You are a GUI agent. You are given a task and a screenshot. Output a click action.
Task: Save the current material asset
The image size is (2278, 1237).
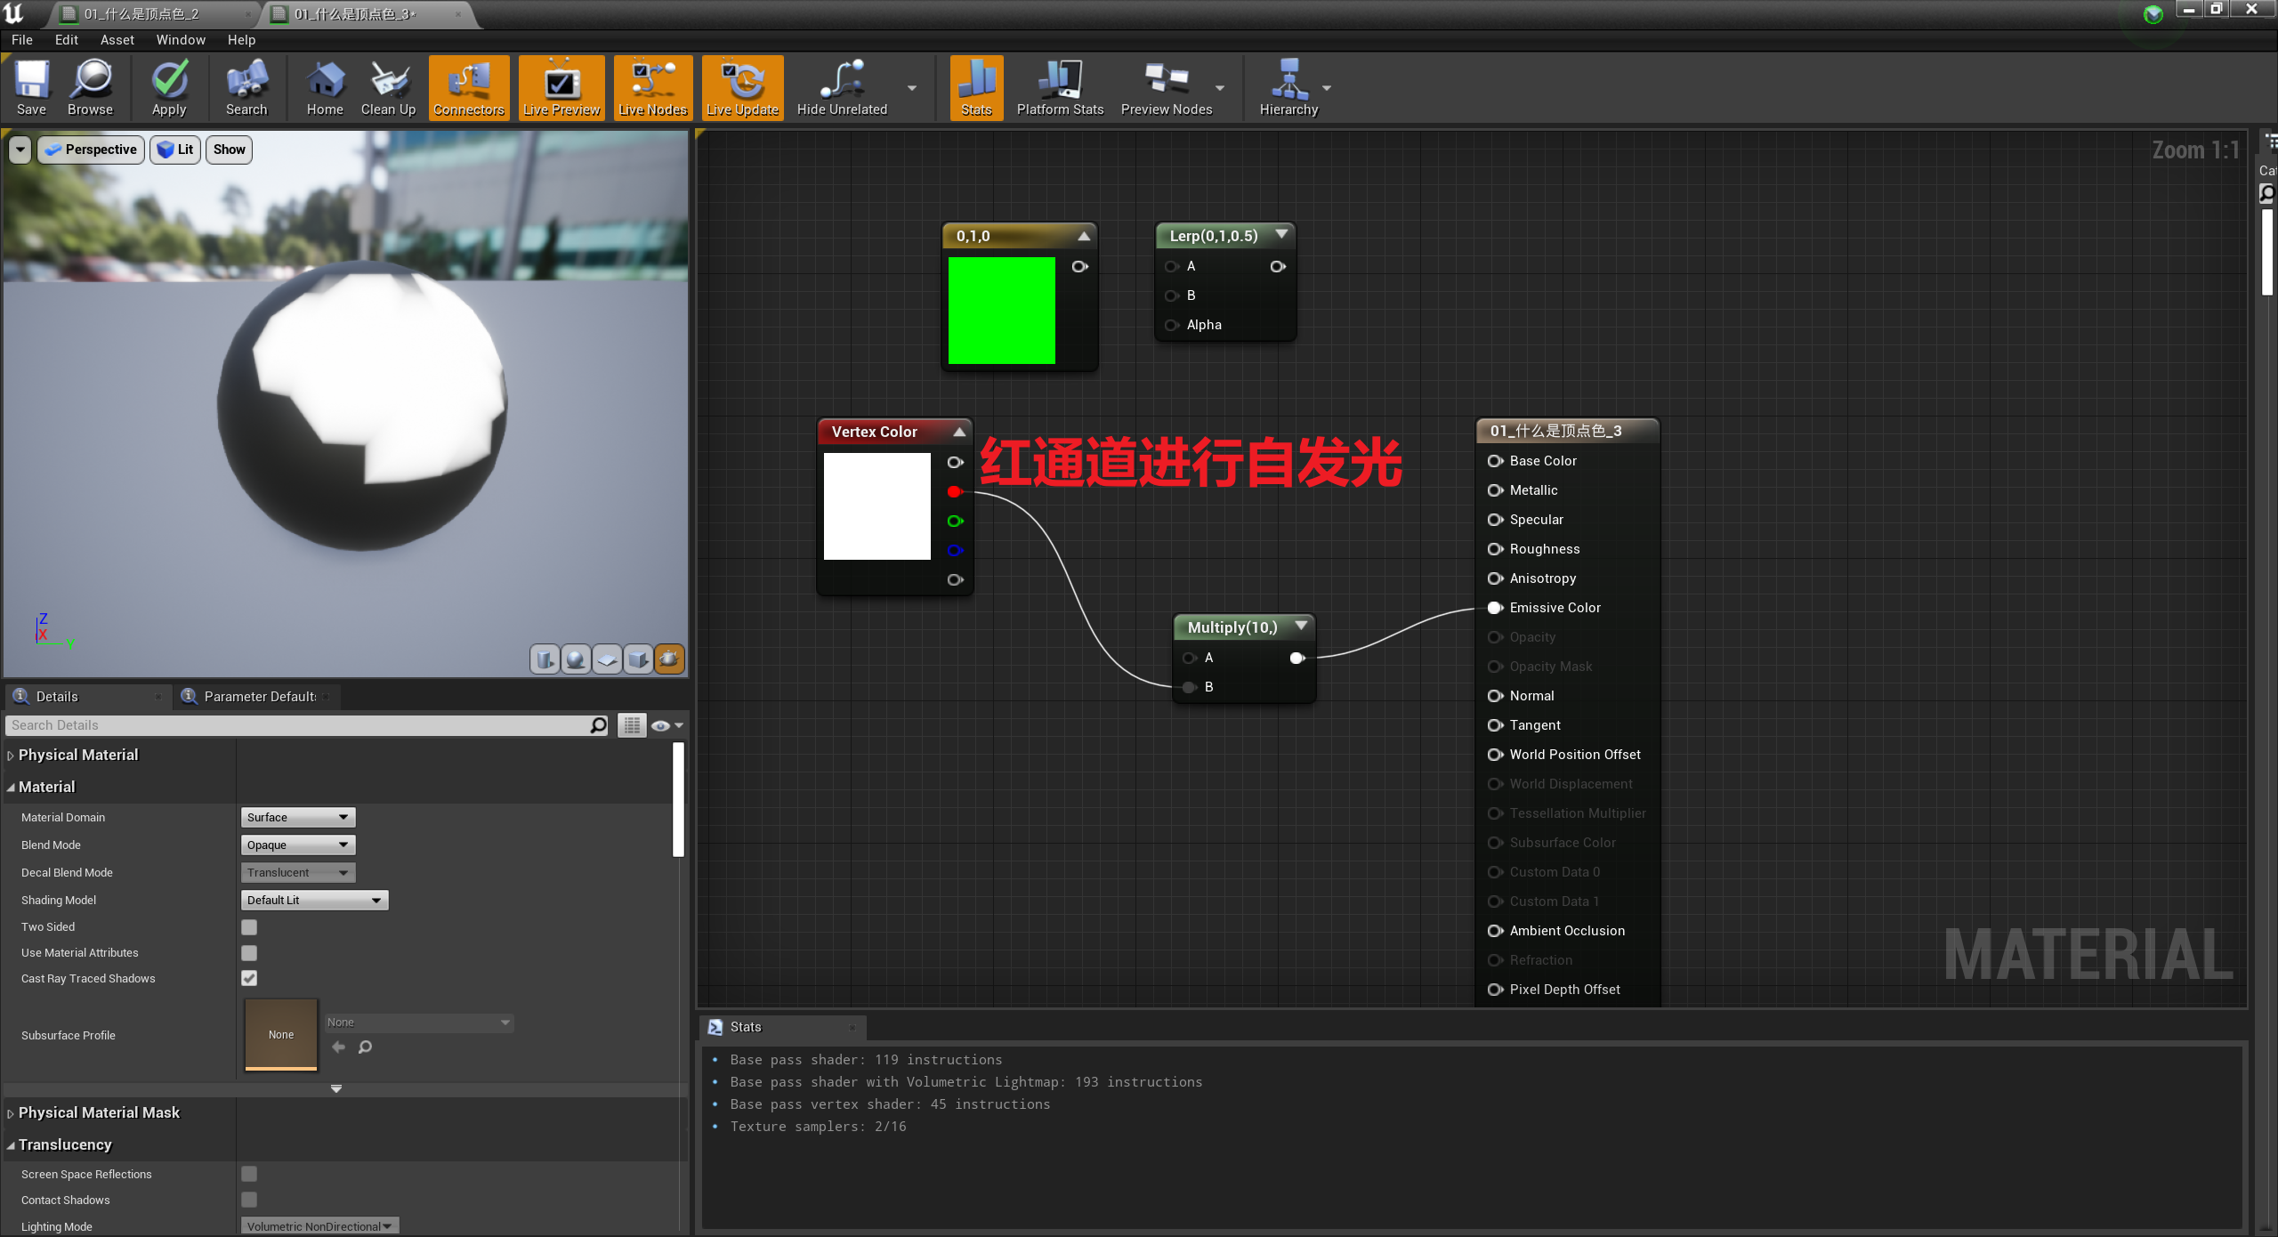(x=31, y=87)
